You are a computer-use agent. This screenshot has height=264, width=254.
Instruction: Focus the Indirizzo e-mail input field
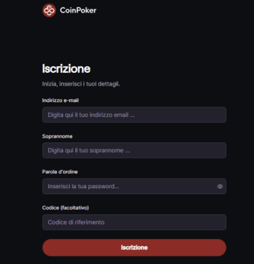coord(134,115)
